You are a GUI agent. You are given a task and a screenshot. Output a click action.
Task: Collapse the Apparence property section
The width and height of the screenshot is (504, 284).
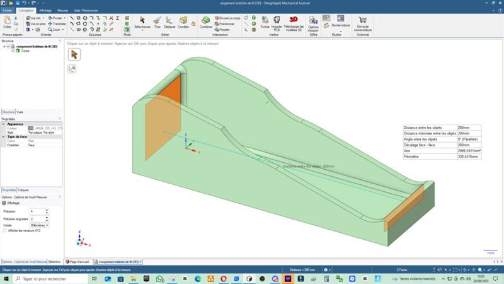tap(4, 124)
